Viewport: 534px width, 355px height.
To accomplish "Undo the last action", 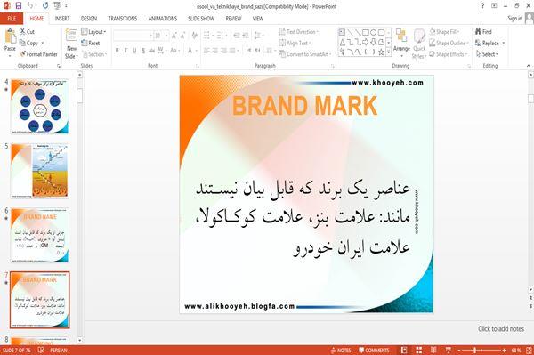I will click(x=30, y=6).
